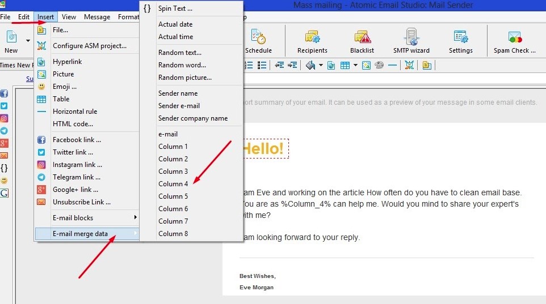Click the email preview summary field
Image resolution: width=546 pixels, height=304 pixels.
pyautogui.click(x=390, y=102)
